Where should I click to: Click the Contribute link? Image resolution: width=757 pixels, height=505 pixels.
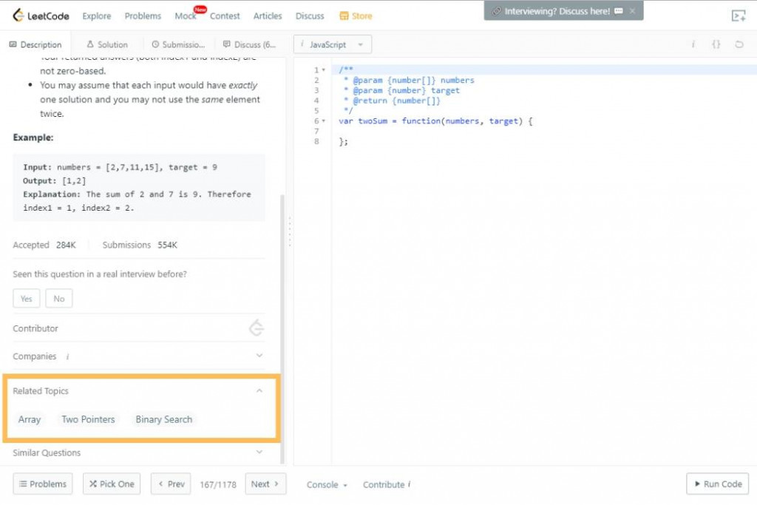click(384, 484)
